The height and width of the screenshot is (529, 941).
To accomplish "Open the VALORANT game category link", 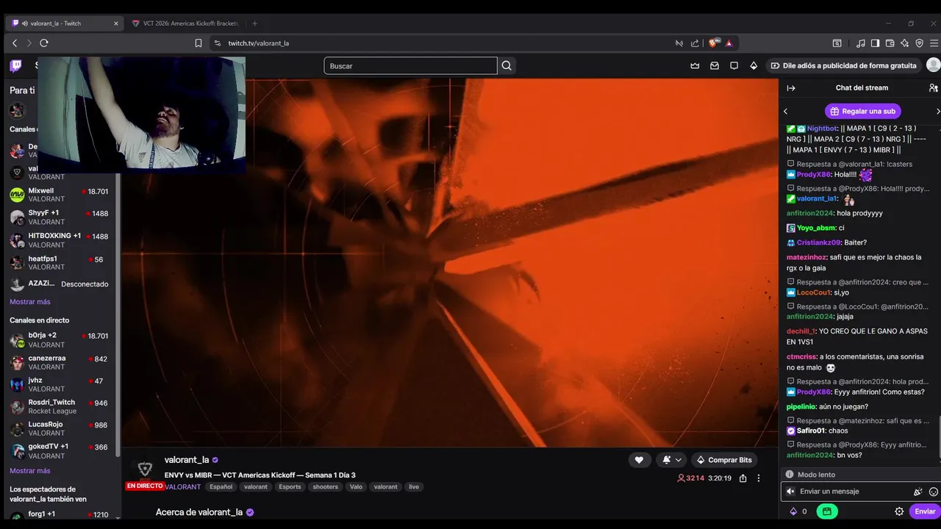I will (x=183, y=486).
